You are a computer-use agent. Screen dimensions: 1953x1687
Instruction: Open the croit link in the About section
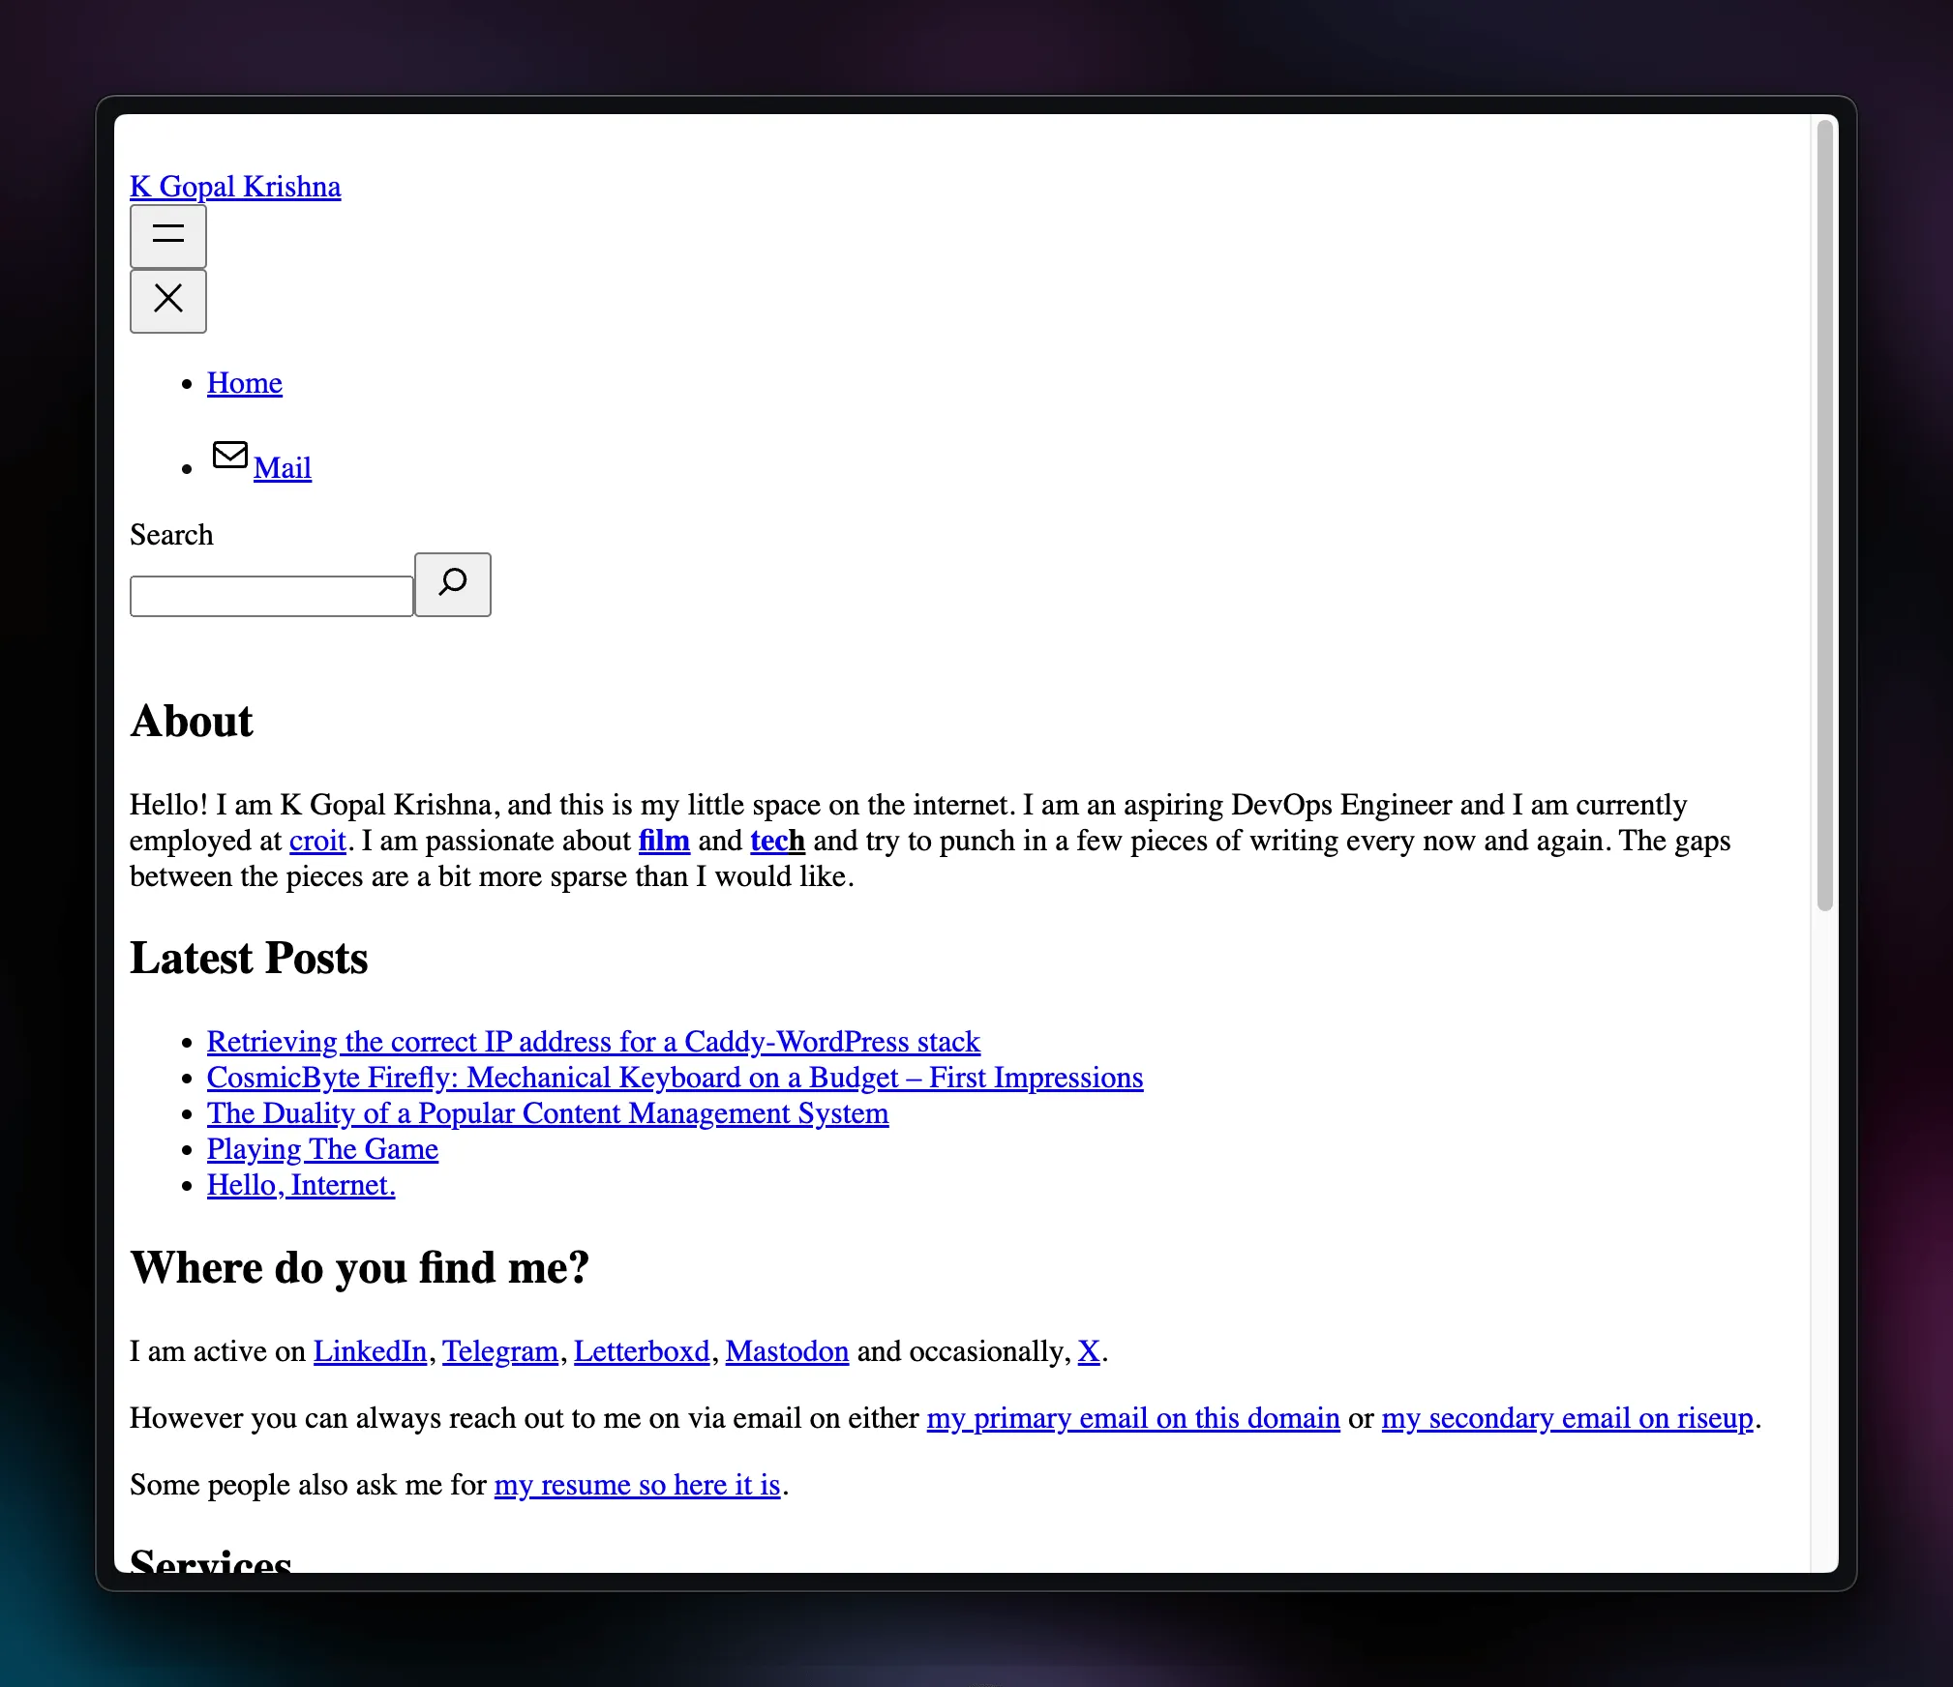click(316, 841)
